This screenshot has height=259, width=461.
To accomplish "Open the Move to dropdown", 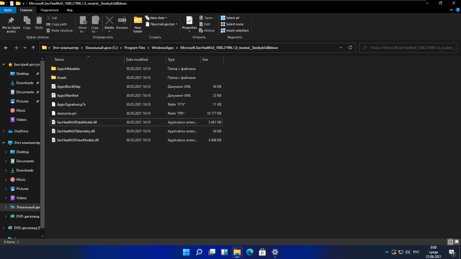I will pos(83,24).
